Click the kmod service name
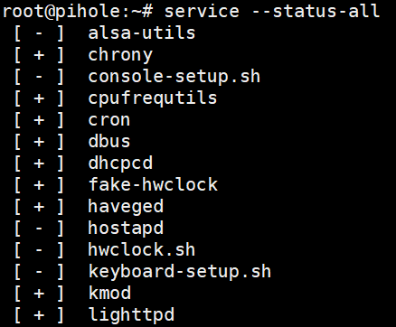The height and width of the screenshot is (327, 396). click(x=109, y=293)
